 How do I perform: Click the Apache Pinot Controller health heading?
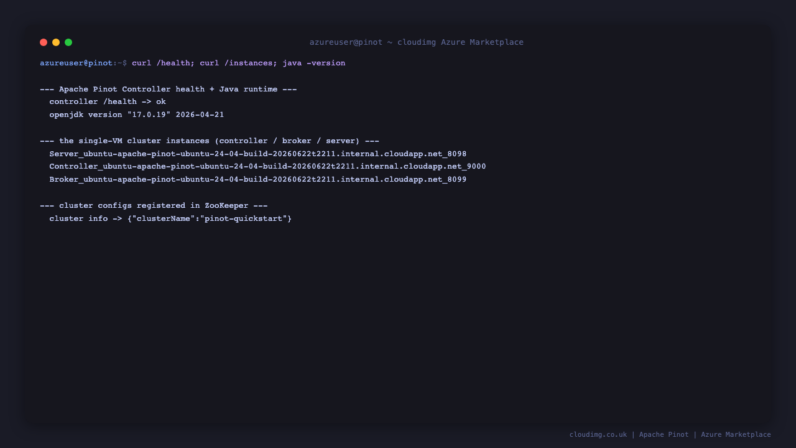coord(169,89)
